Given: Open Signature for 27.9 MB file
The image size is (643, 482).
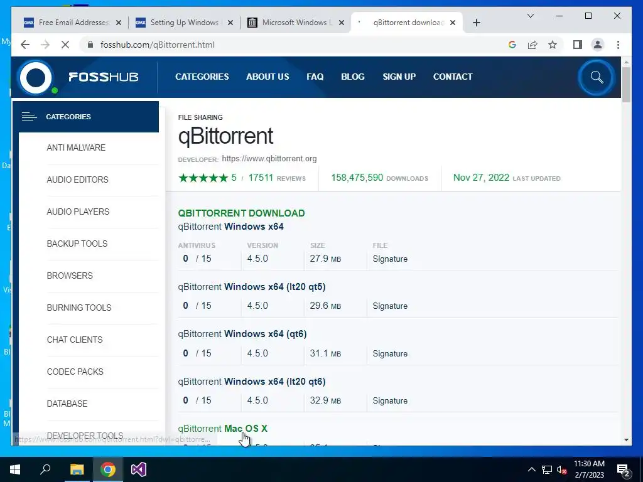Looking at the screenshot, I should click(390, 259).
